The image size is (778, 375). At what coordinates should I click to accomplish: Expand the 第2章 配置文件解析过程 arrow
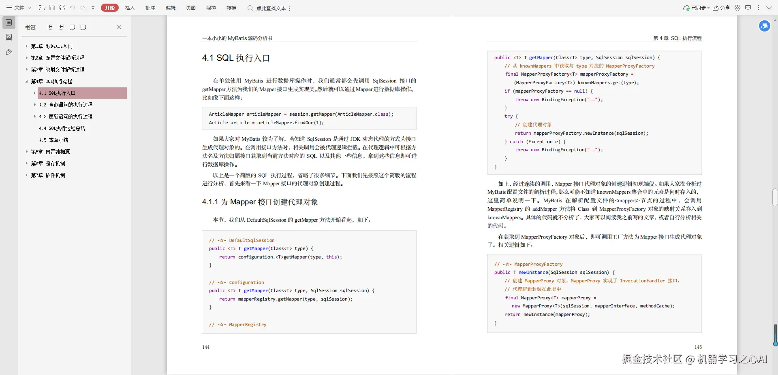click(27, 58)
